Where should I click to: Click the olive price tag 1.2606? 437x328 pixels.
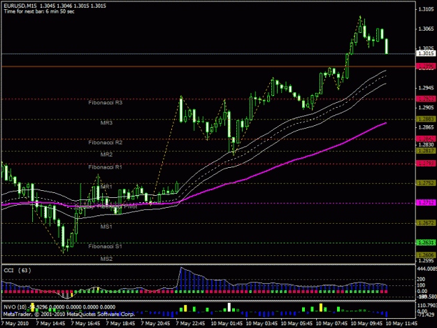coord(426,255)
